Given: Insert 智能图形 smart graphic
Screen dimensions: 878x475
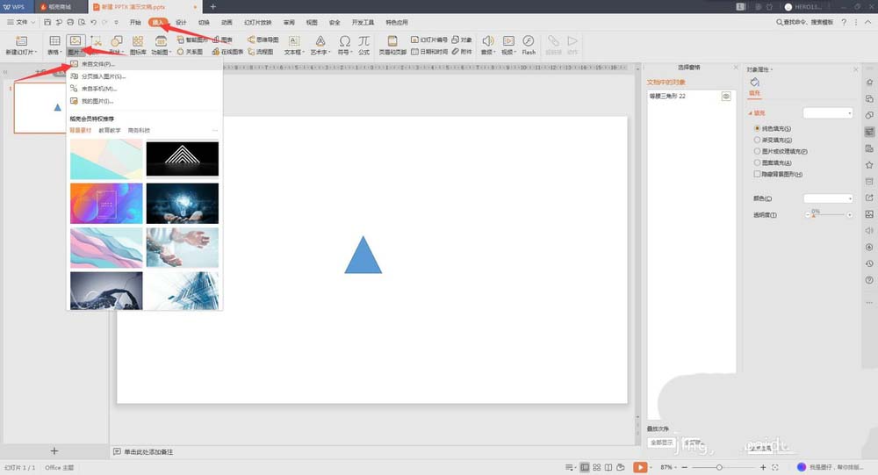Looking at the screenshot, I should coord(191,40).
